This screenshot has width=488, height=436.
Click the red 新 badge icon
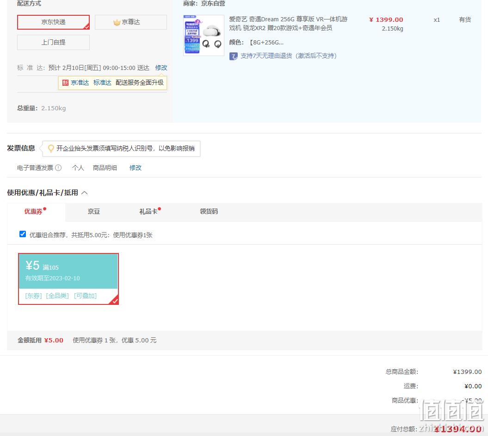coord(65,82)
